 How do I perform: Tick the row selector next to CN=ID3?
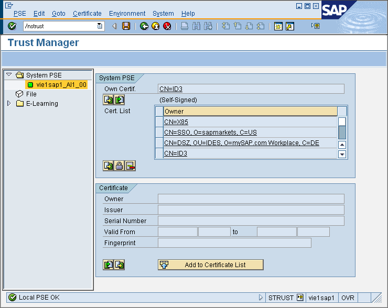click(159, 153)
